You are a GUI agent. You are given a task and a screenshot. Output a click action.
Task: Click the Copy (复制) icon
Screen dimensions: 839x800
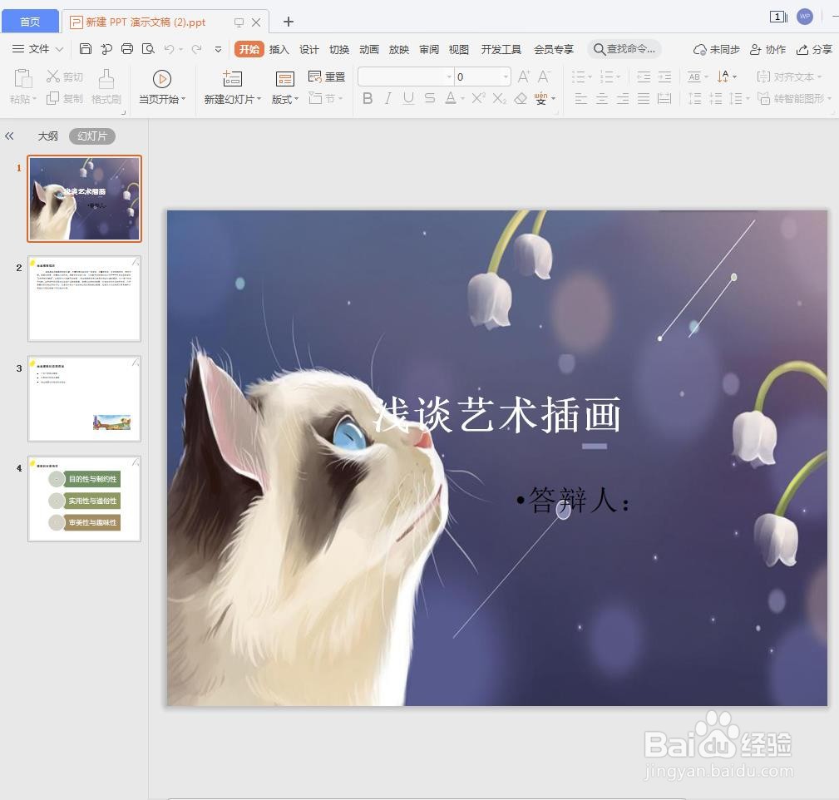click(x=52, y=98)
